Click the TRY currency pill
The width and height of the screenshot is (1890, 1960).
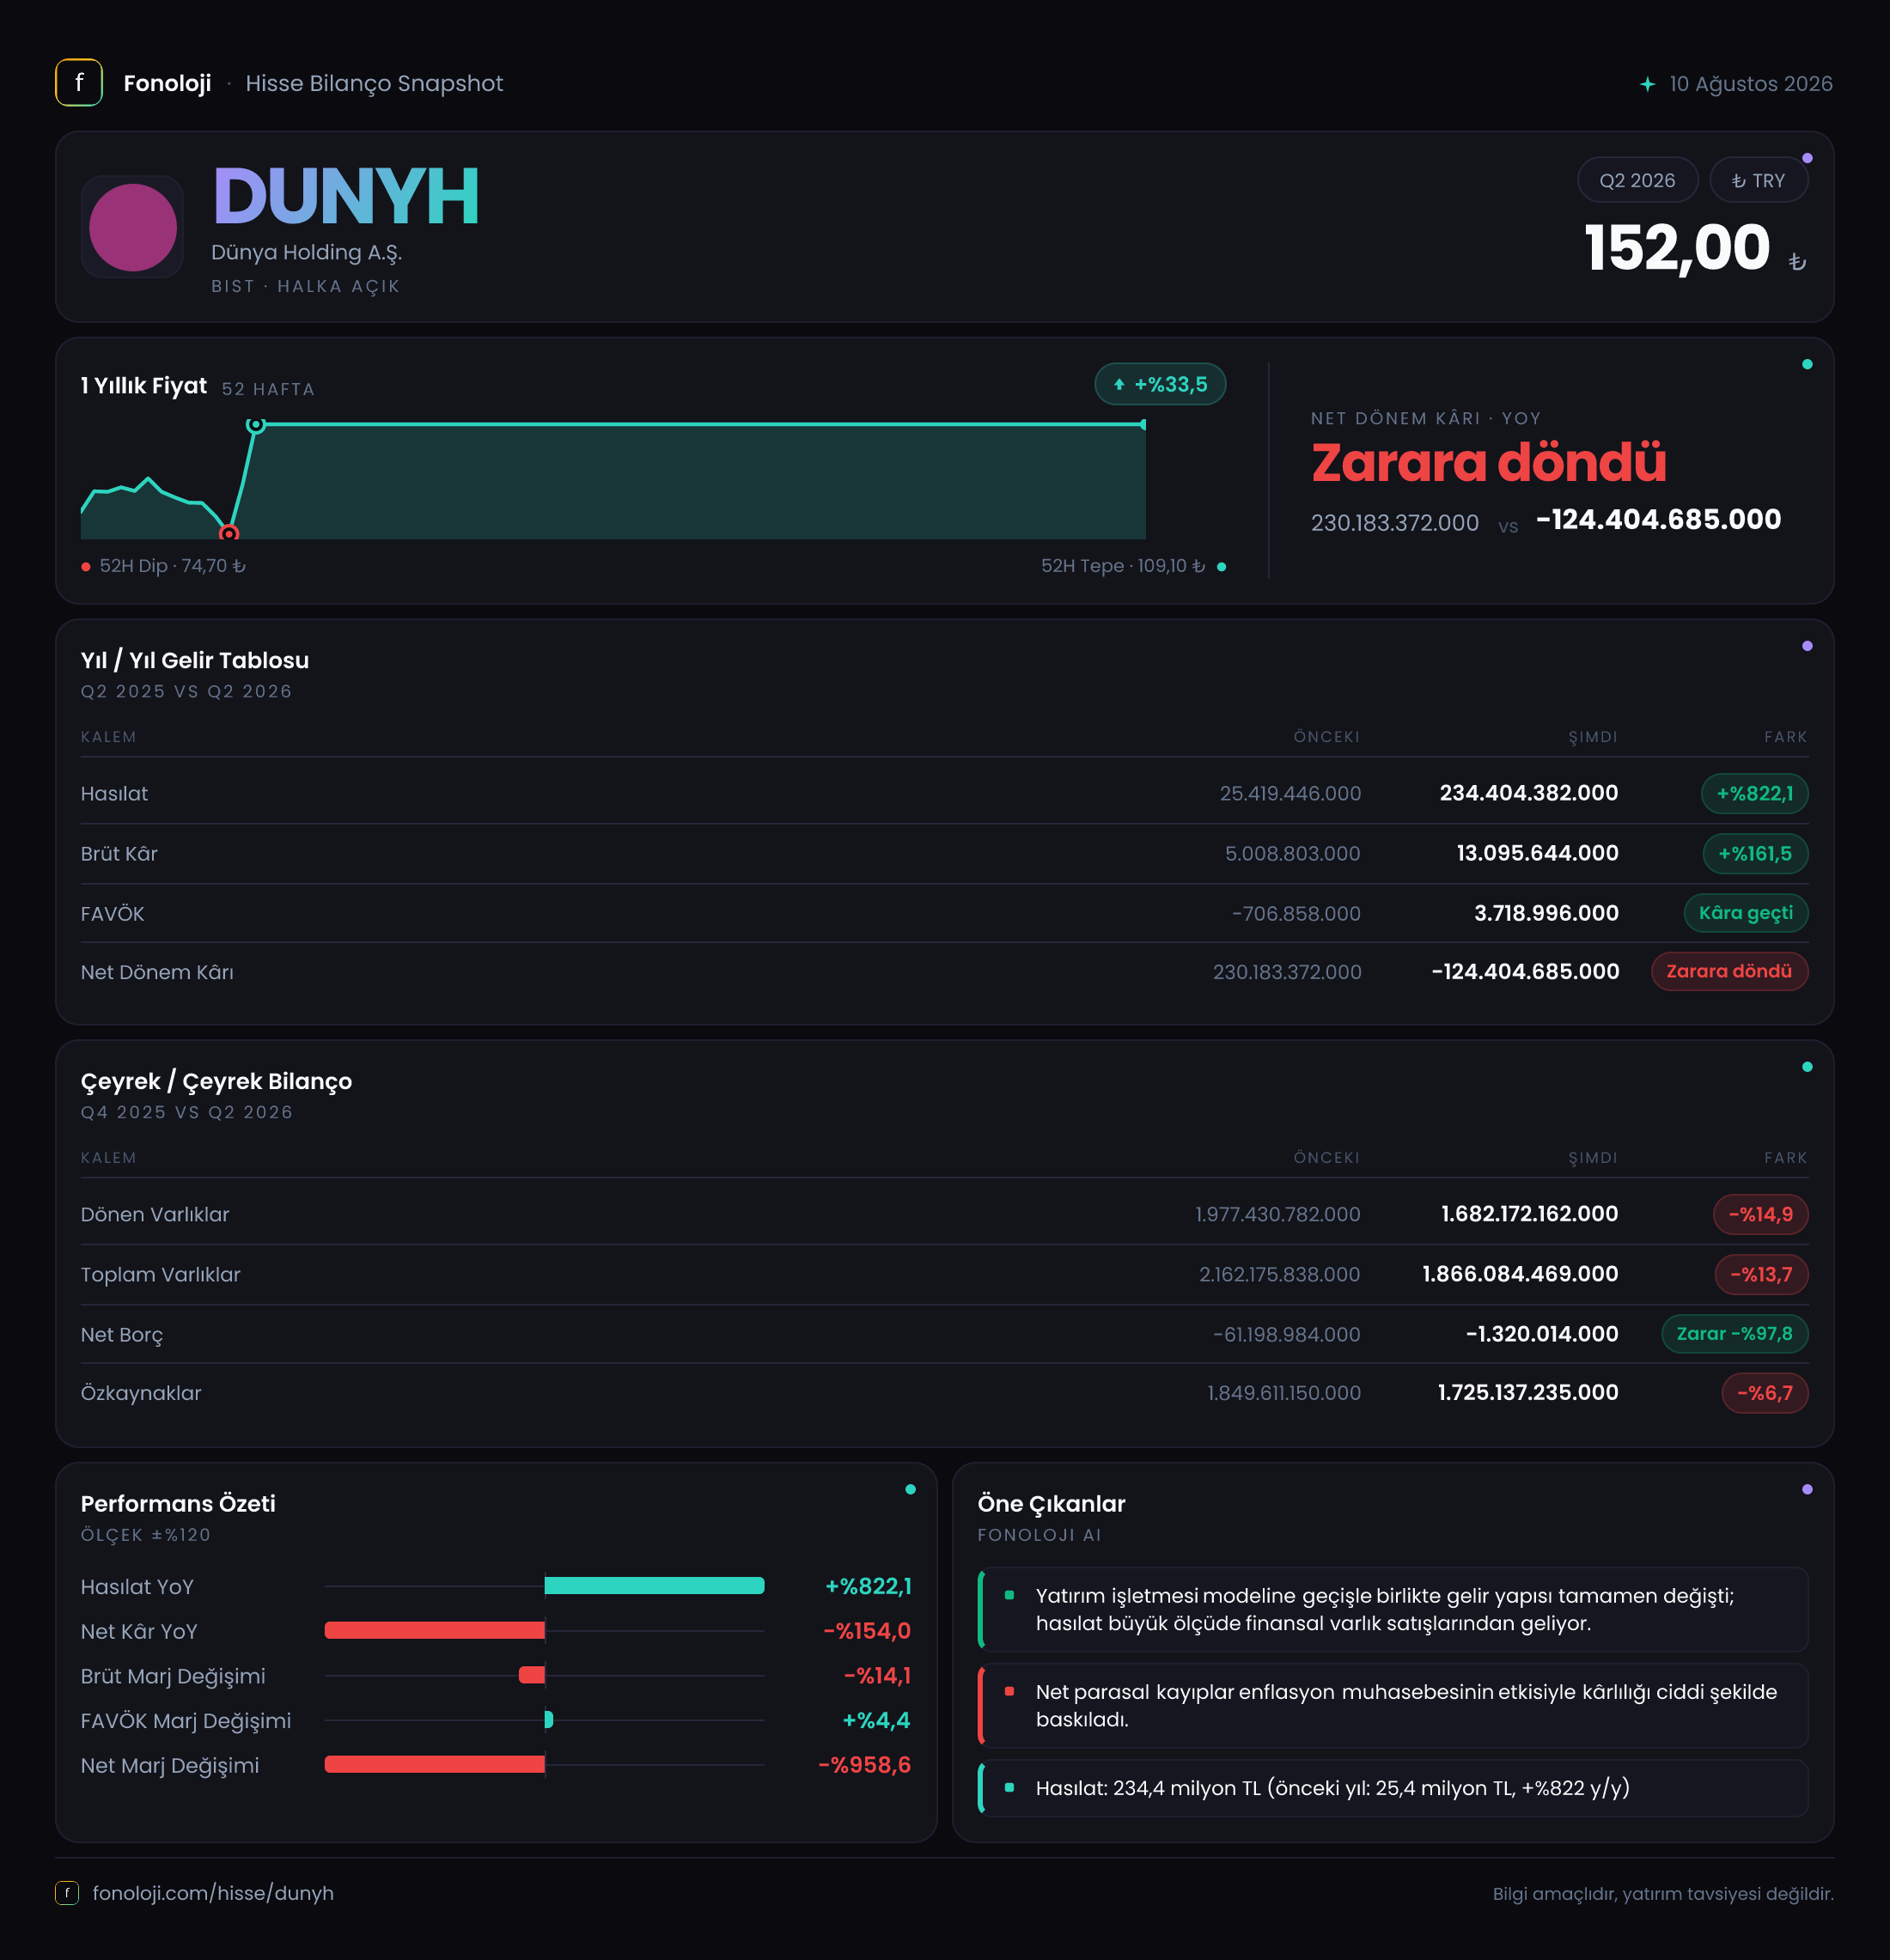pyautogui.click(x=1758, y=181)
